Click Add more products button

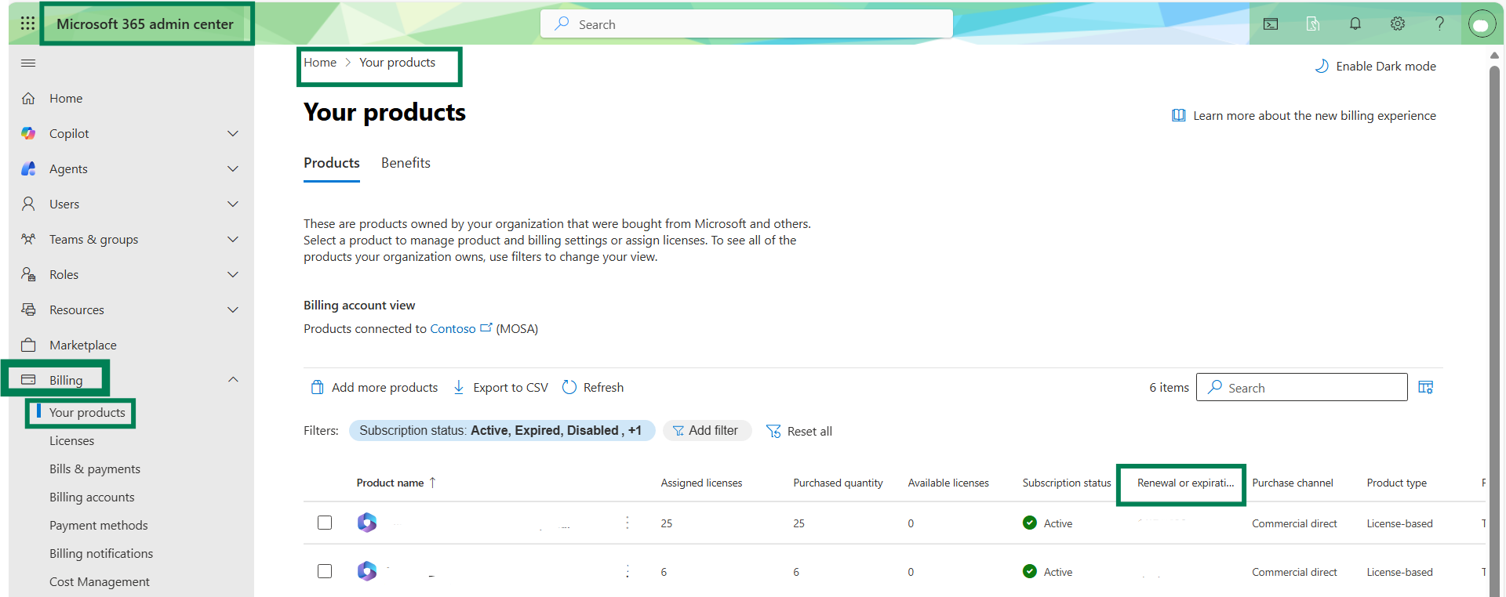pos(374,387)
